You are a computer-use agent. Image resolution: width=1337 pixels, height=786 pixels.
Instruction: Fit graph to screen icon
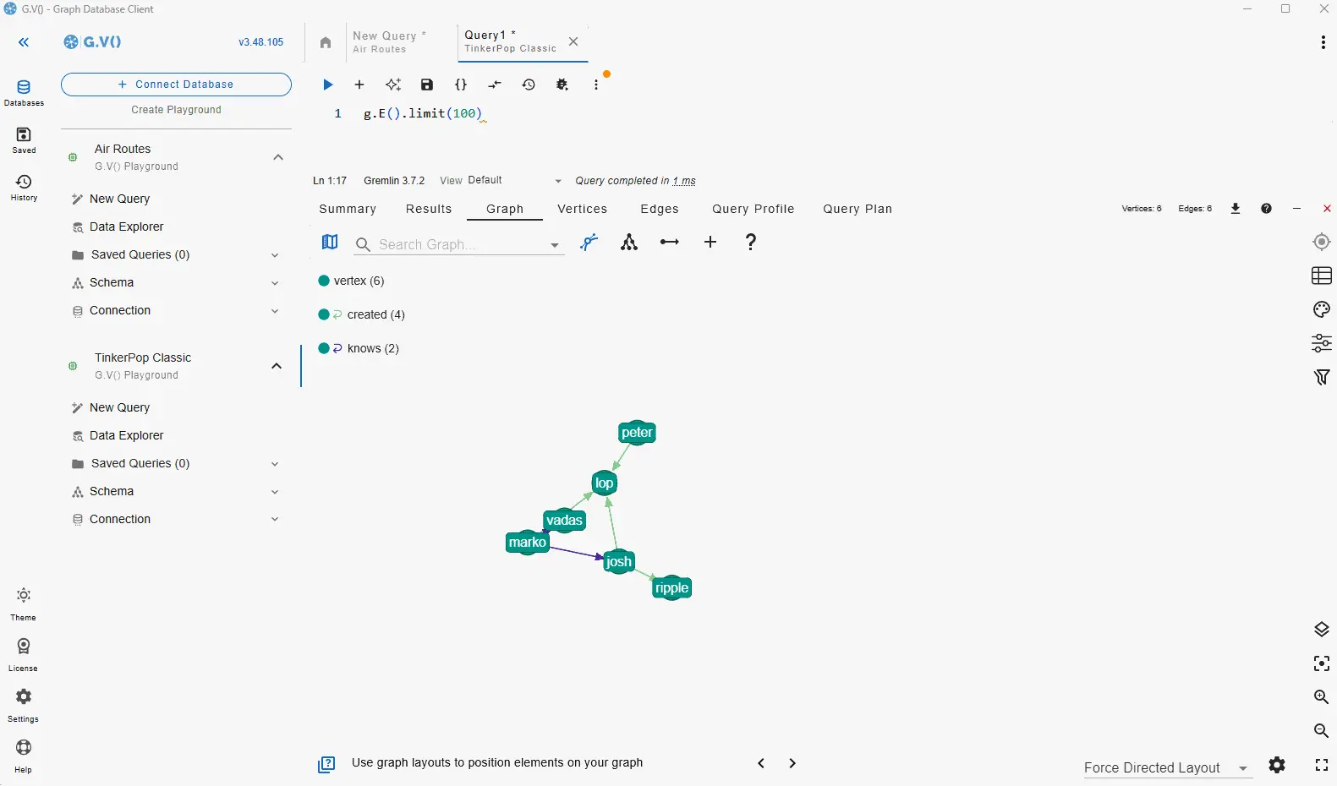point(1322,663)
